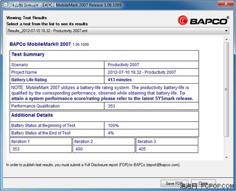236x191 pixels.
Task: Click the 'Additional Details' heading
Action: pyautogui.click(x=32, y=115)
